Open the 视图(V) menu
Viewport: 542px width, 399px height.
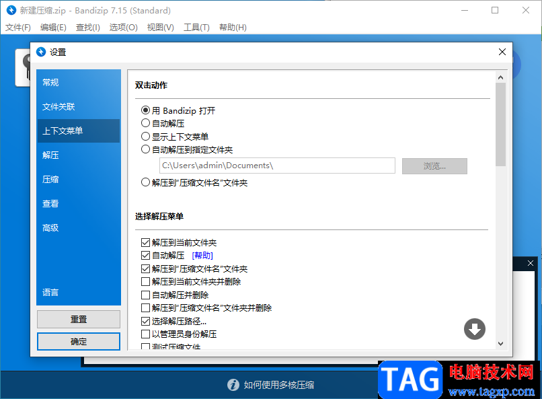click(x=161, y=28)
